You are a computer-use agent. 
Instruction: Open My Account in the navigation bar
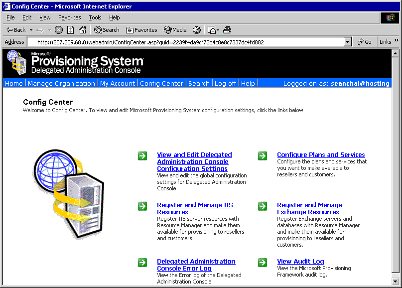[x=118, y=83]
